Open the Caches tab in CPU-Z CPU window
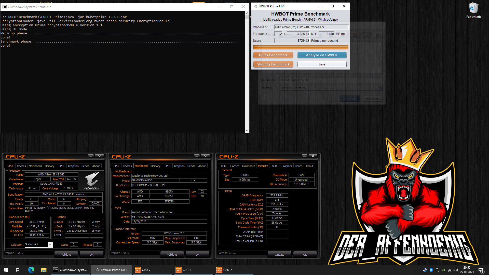The height and width of the screenshot is (275, 489). click(x=21, y=166)
